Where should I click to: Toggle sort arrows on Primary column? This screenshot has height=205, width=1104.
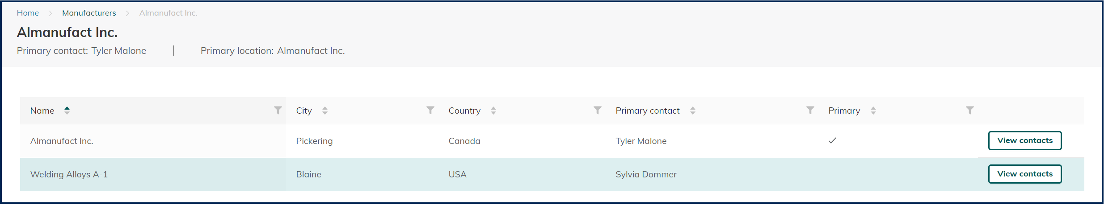[x=873, y=111]
